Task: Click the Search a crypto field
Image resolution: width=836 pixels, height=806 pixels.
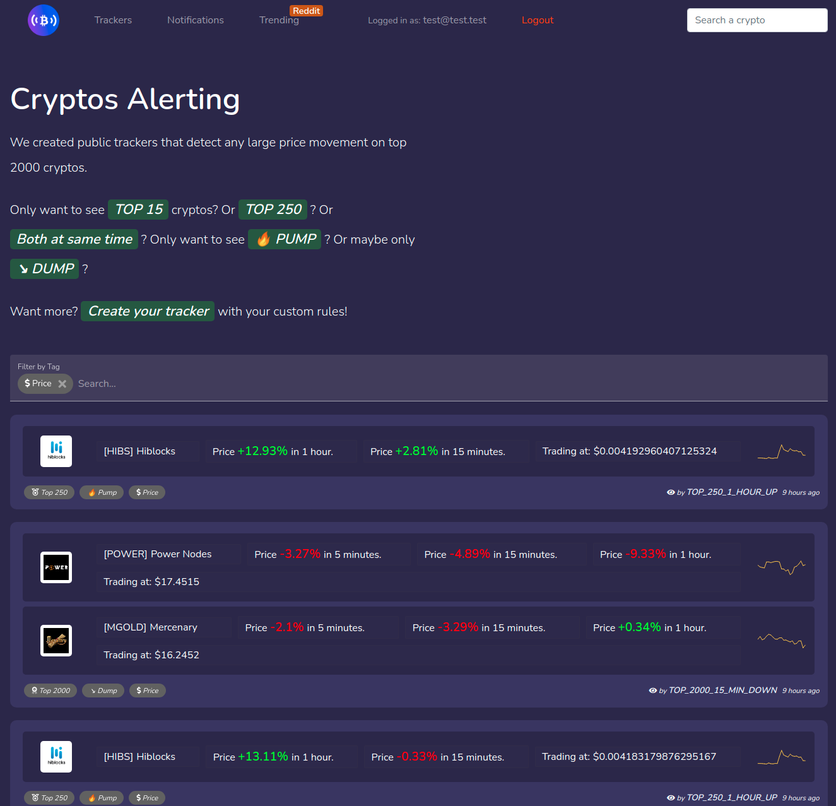Action: coord(757,20)
